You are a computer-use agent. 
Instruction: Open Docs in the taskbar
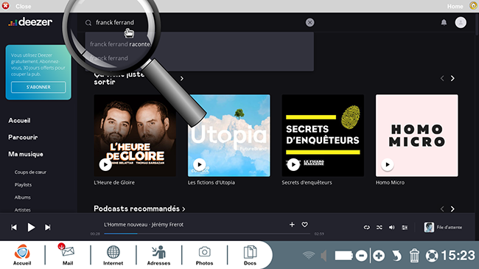[x=250, y=255]
